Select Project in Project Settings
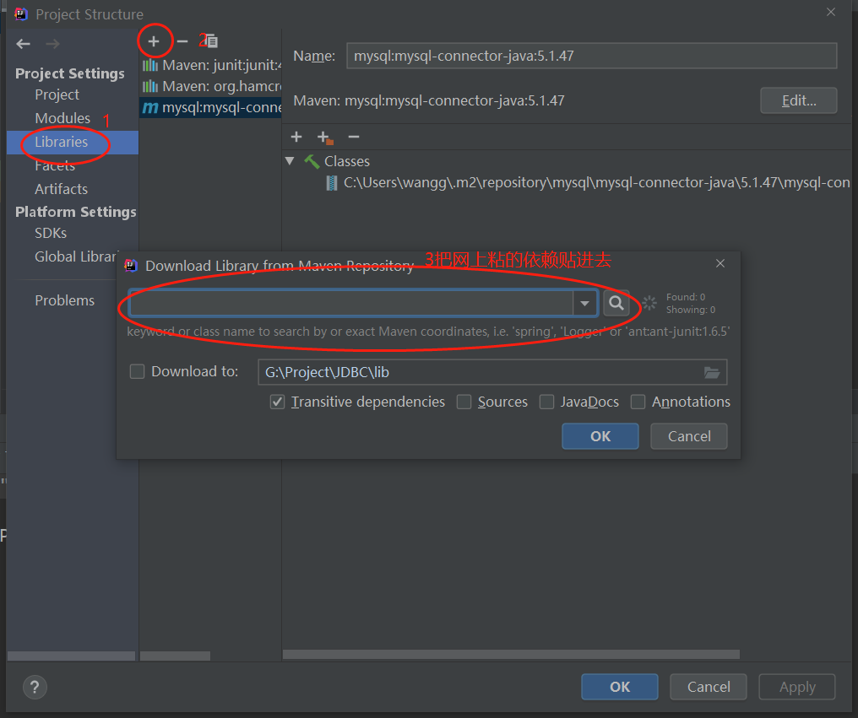858x718 pixels. (57, 94)
